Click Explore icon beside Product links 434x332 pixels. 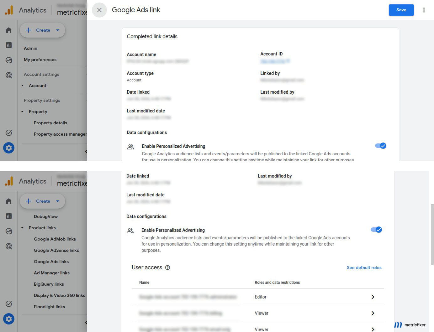point(9,231)
